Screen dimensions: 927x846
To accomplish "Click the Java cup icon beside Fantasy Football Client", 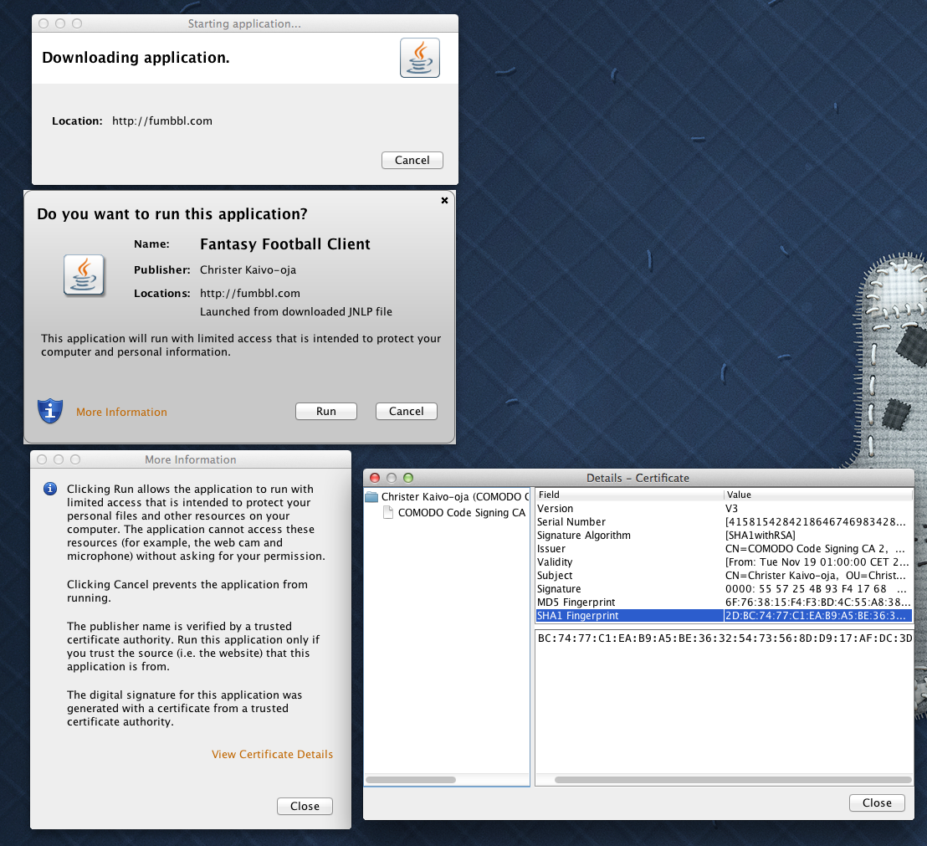I will click(84, 275).
